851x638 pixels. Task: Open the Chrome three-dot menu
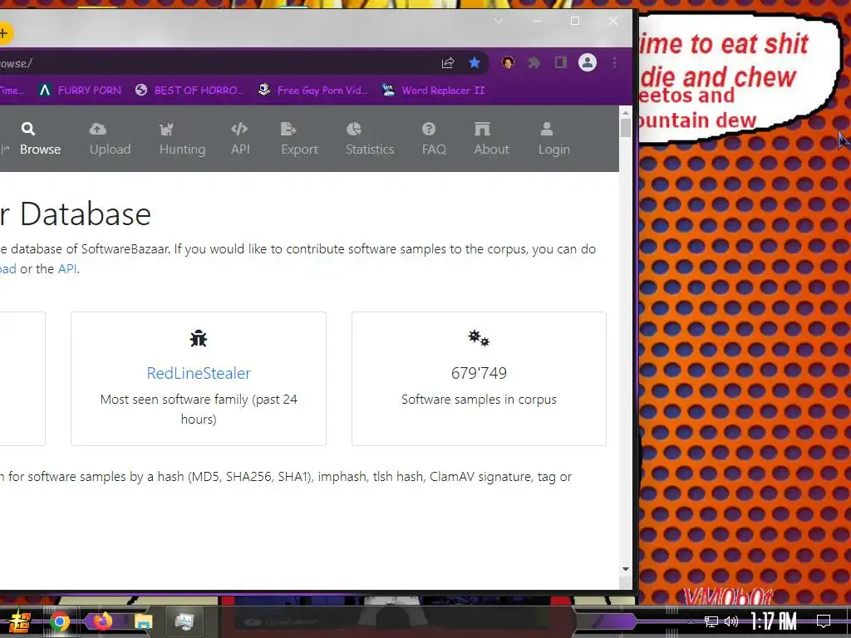pyautogui.click(x=614, y=63)
